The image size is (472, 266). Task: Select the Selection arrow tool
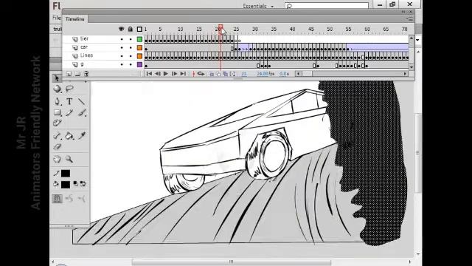pyautogui.click(x=57, y=78)
